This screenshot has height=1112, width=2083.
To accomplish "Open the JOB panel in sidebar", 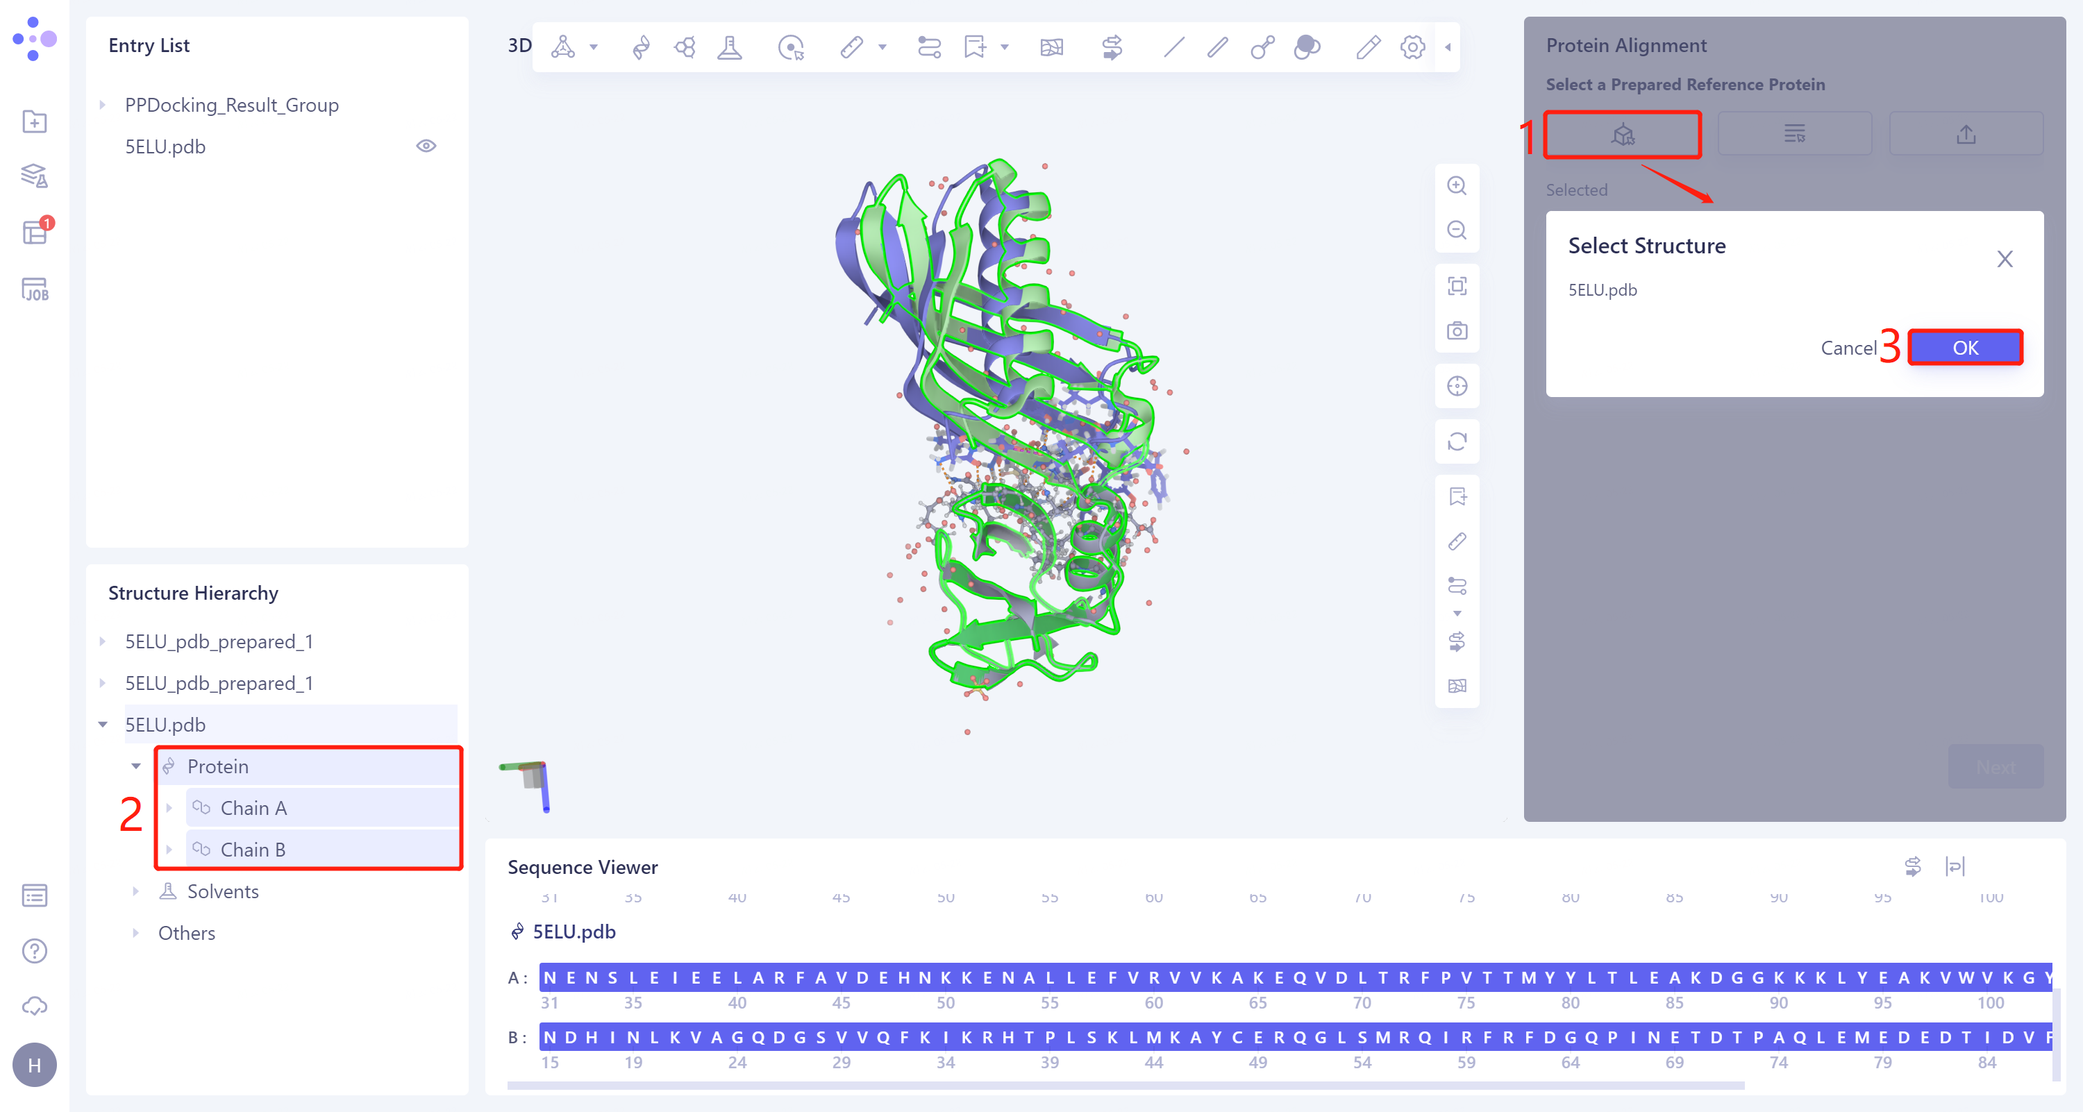I will 34,289.
